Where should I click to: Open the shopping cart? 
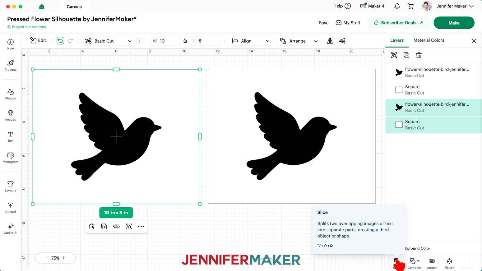click(x=411, y=6)
